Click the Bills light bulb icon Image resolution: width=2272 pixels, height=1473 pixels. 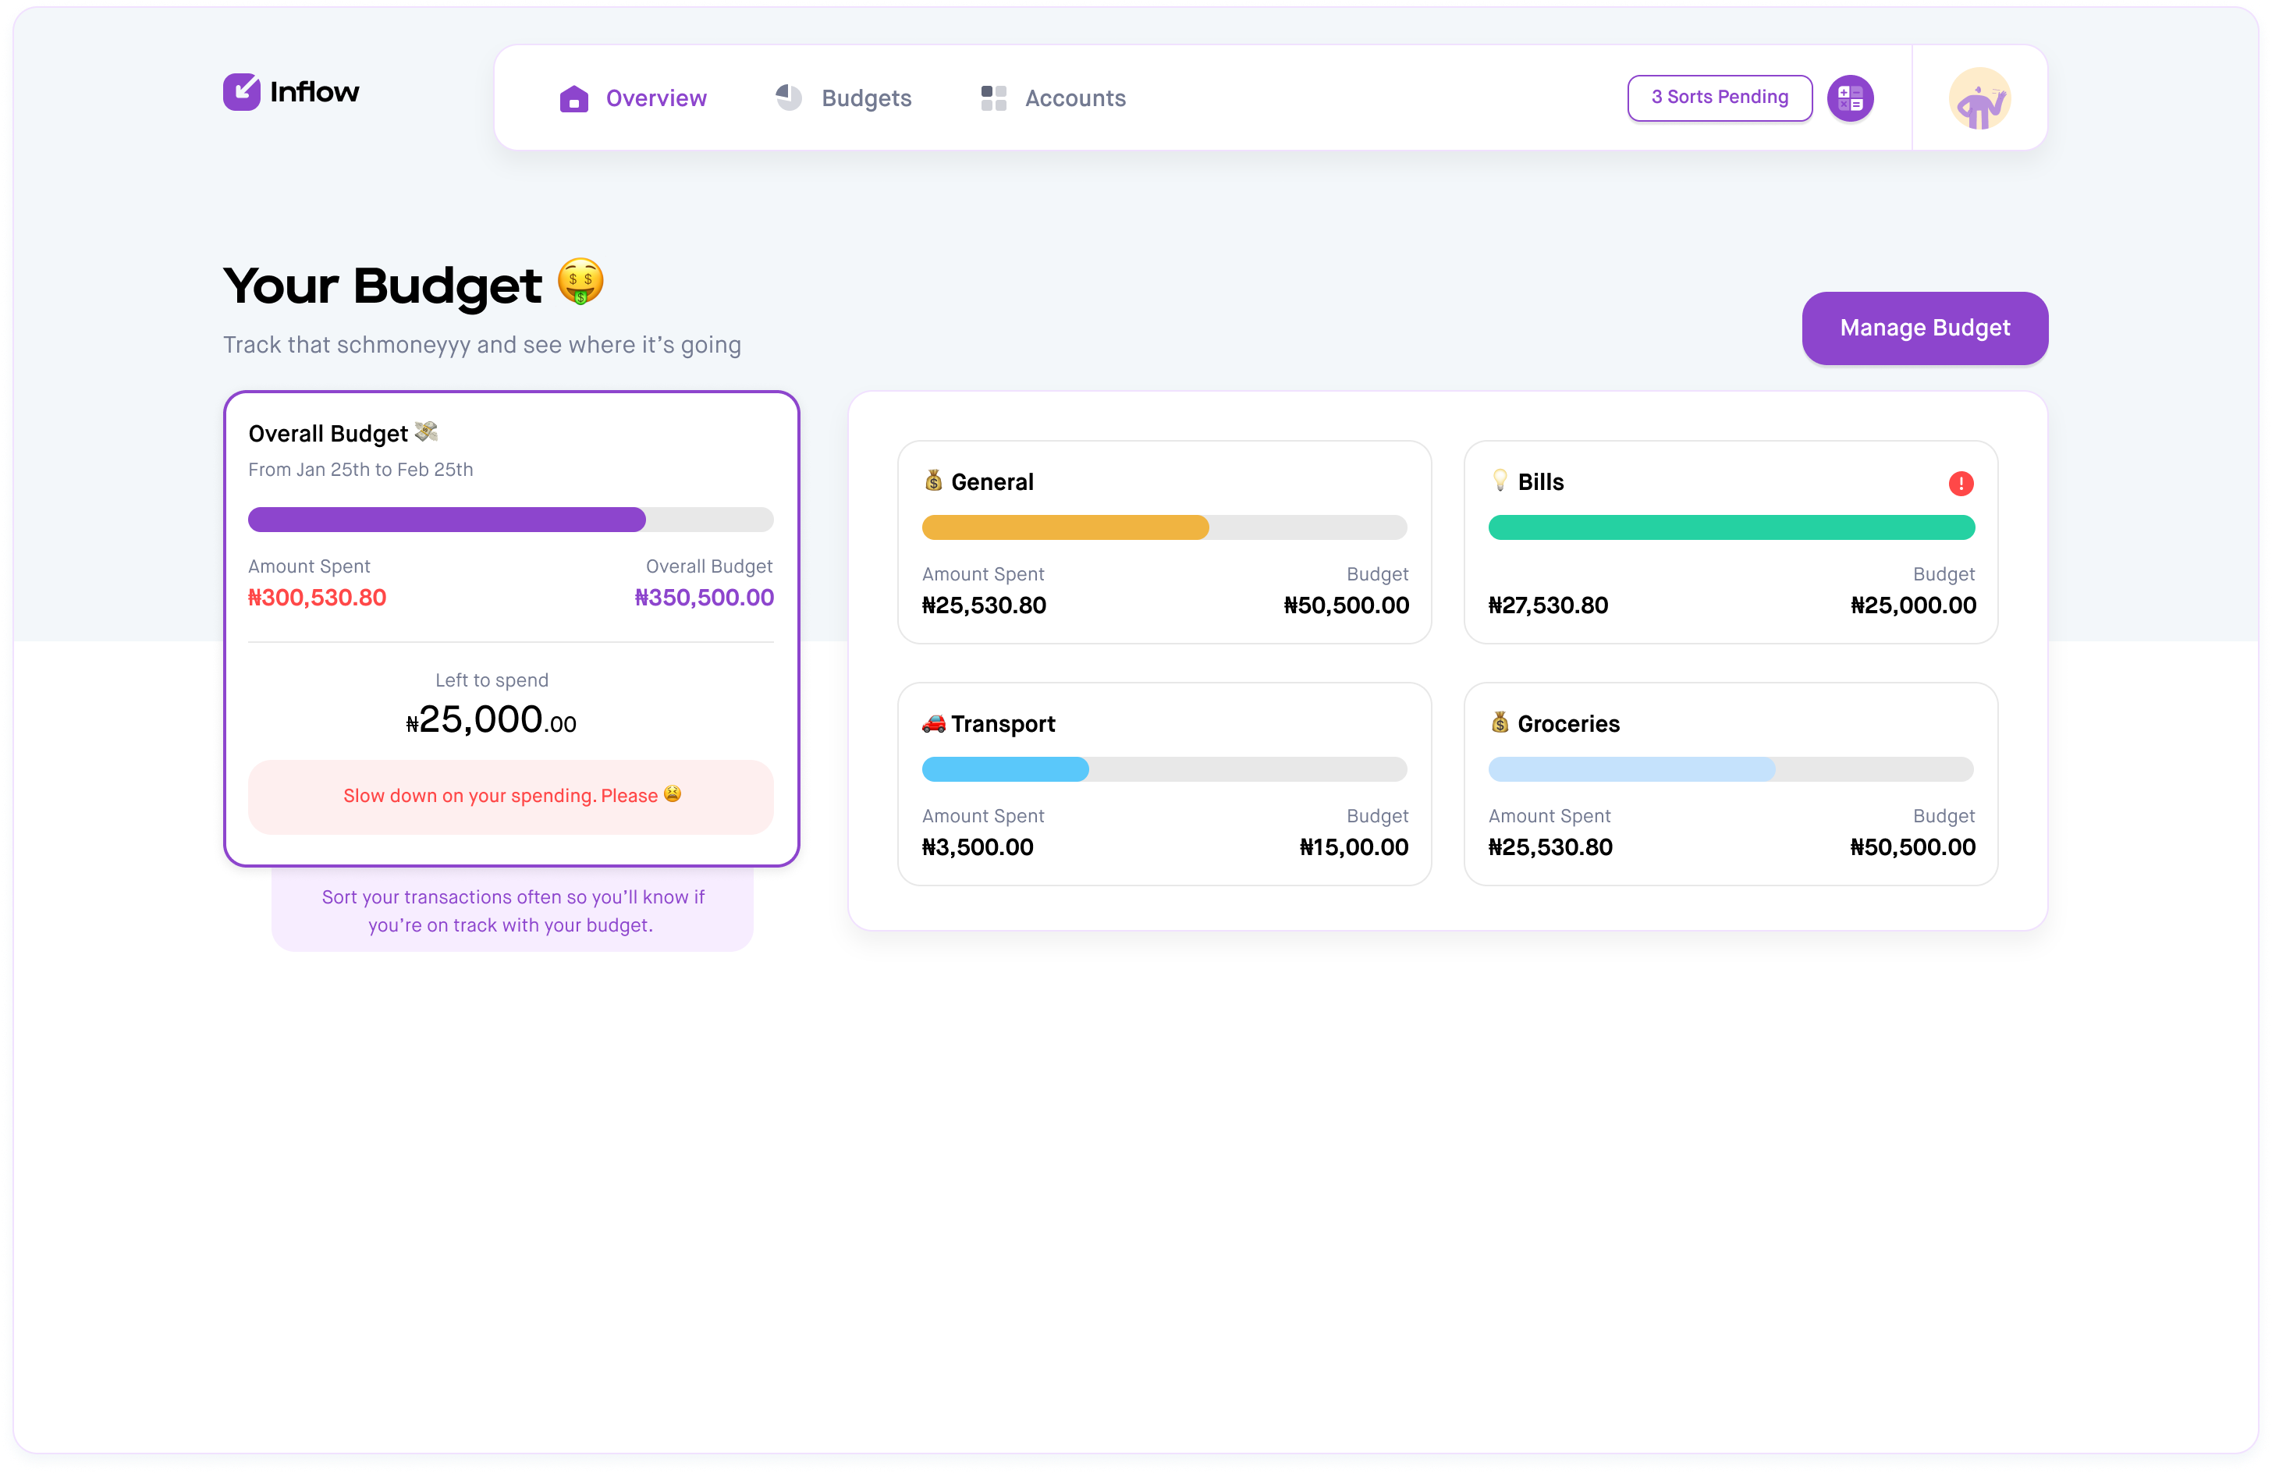click(x=1500, y=480)
